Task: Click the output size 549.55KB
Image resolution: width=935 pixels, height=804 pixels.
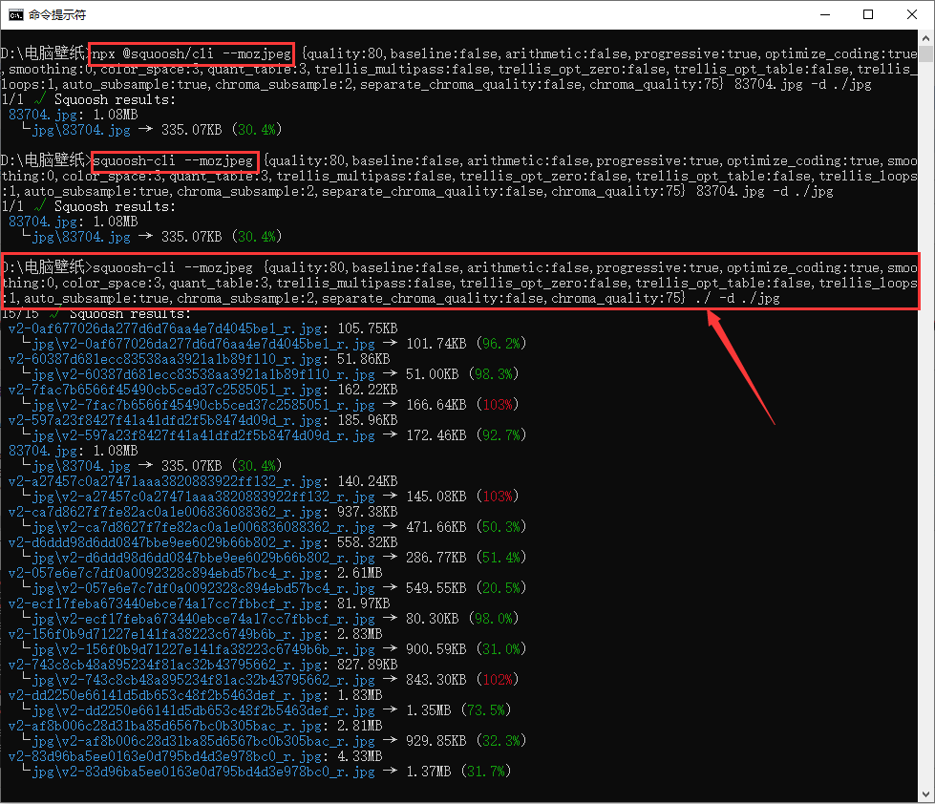Action: coord(436,587)
